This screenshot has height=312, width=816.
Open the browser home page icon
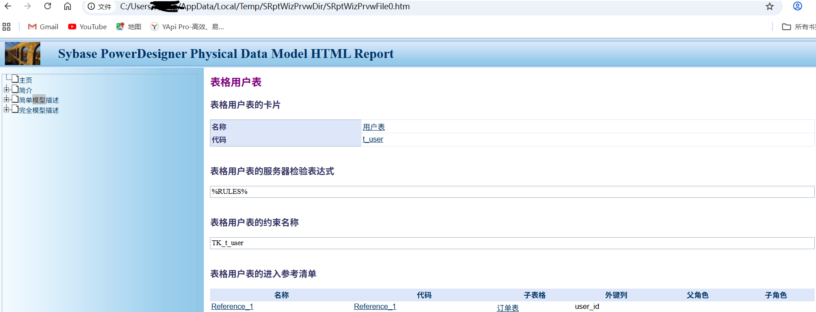click(x=67, y=6)
